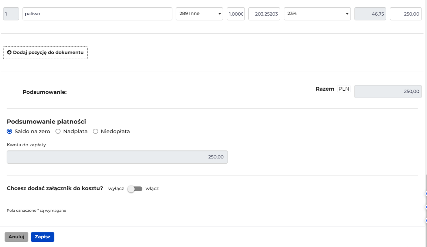Click the plus icon on Dodaj pozycję
427x247 pixels.
click(x=9, y=53)
